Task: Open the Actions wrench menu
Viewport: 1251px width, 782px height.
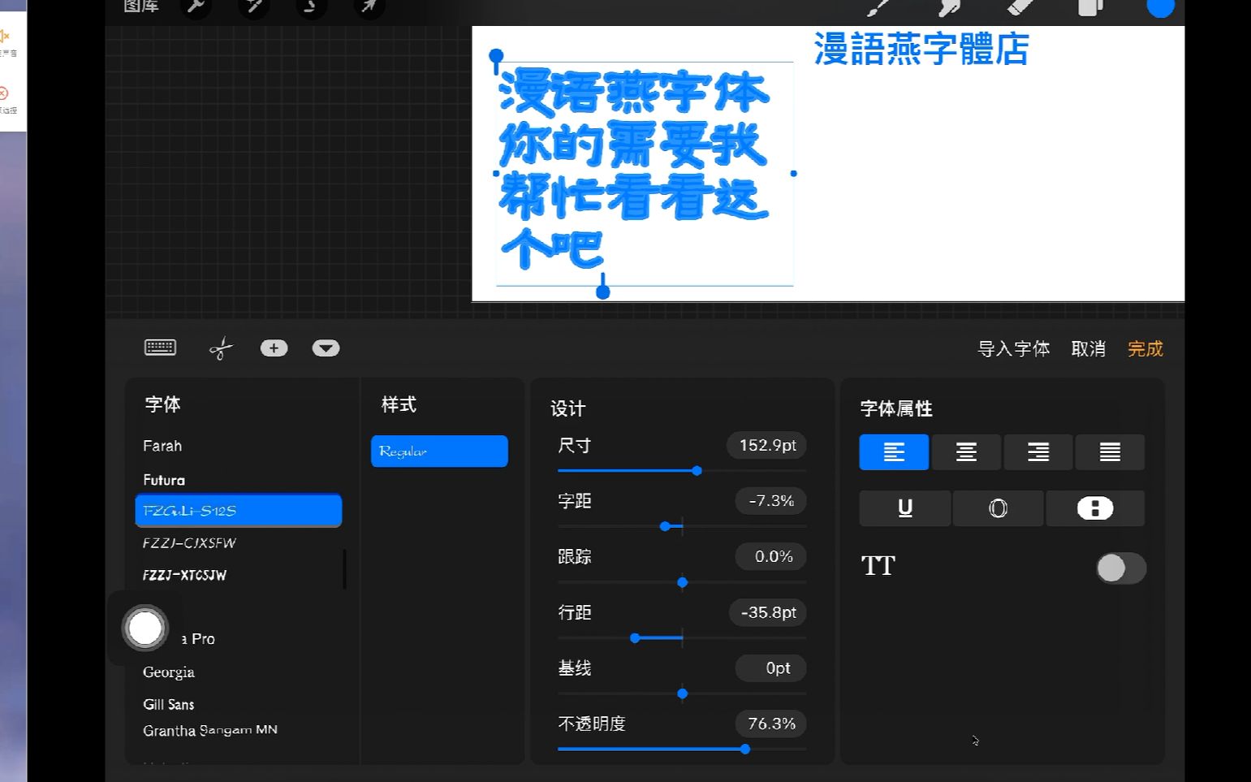Action: pyautogui.click(x=196, y=7)
